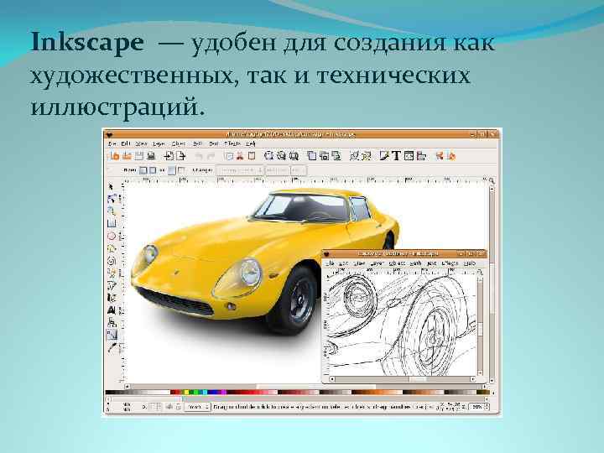Toggle layer lock icon in status bar

(178, 407)
